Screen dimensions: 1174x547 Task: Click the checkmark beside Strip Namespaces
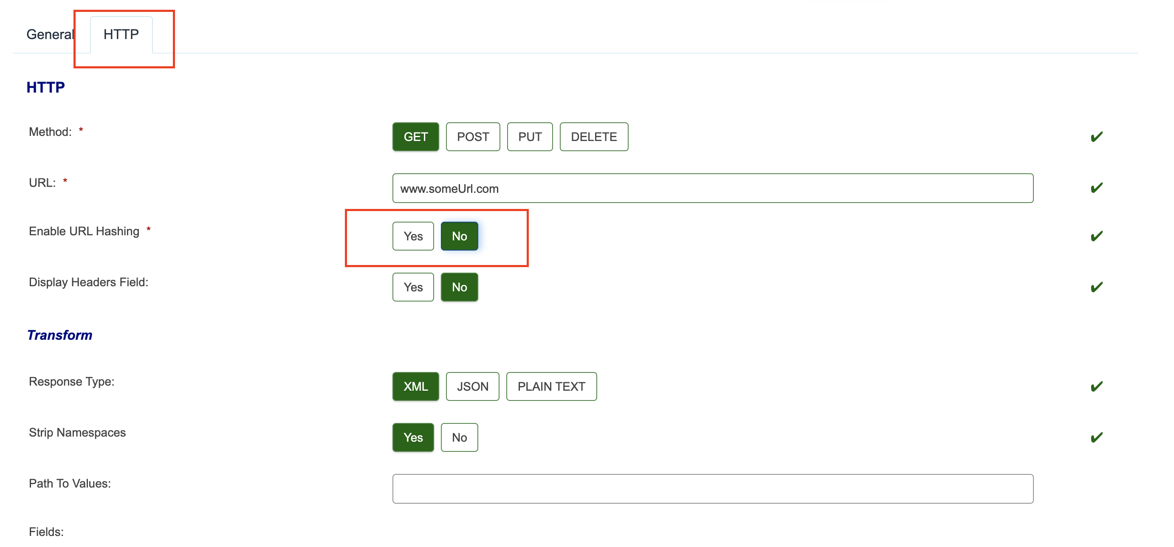pyautogui.click(x=1096, y=437)
